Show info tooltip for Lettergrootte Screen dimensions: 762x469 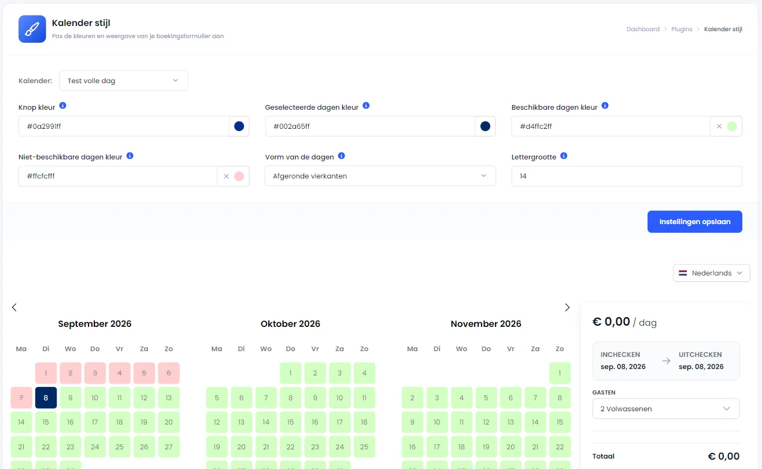point(564,156)
